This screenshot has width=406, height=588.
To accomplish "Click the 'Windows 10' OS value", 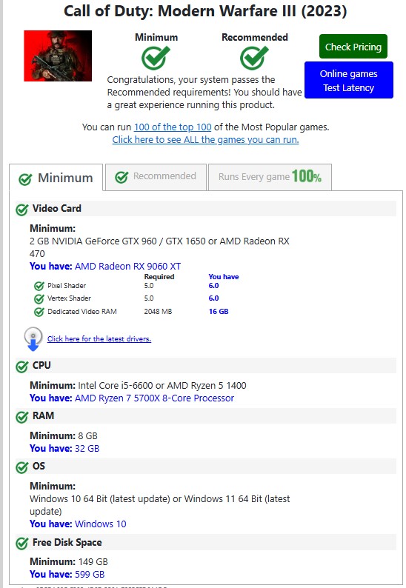I will coord(101,524).
